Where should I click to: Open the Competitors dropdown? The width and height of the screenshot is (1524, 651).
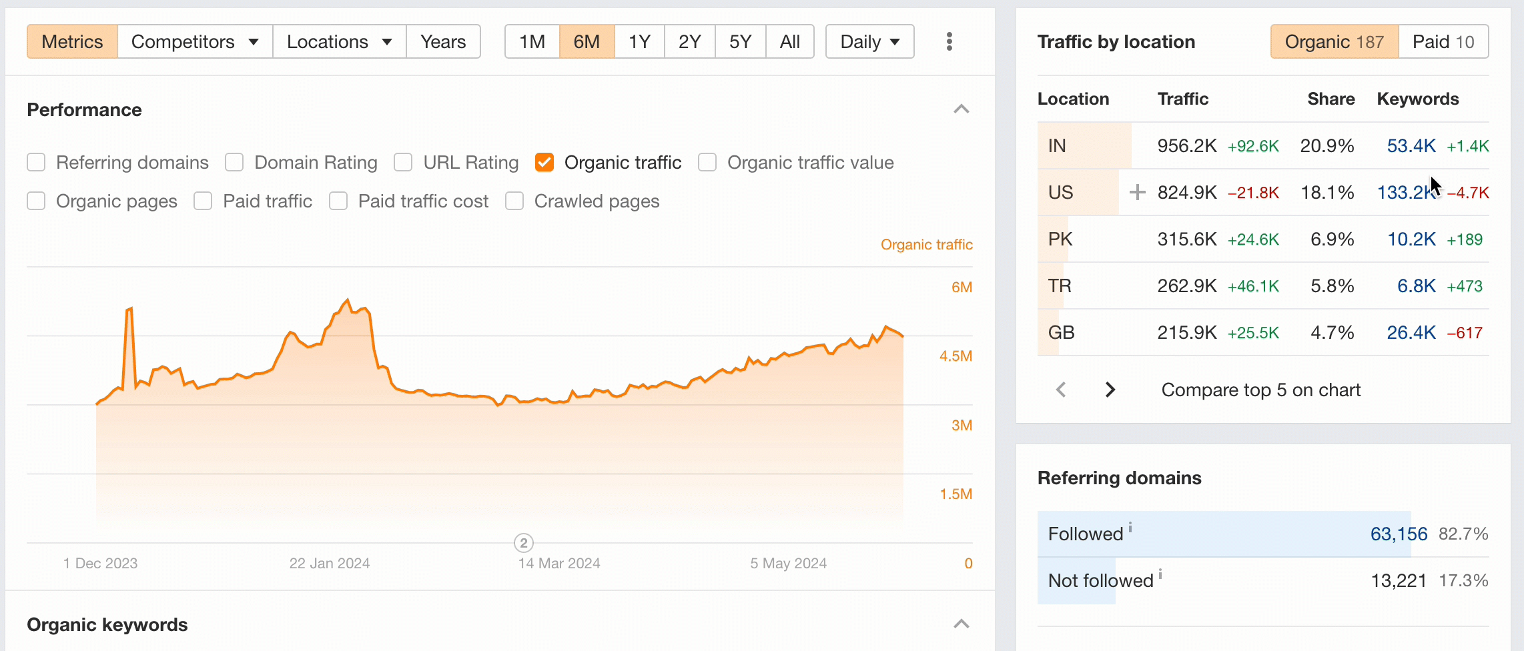(194, 41)
